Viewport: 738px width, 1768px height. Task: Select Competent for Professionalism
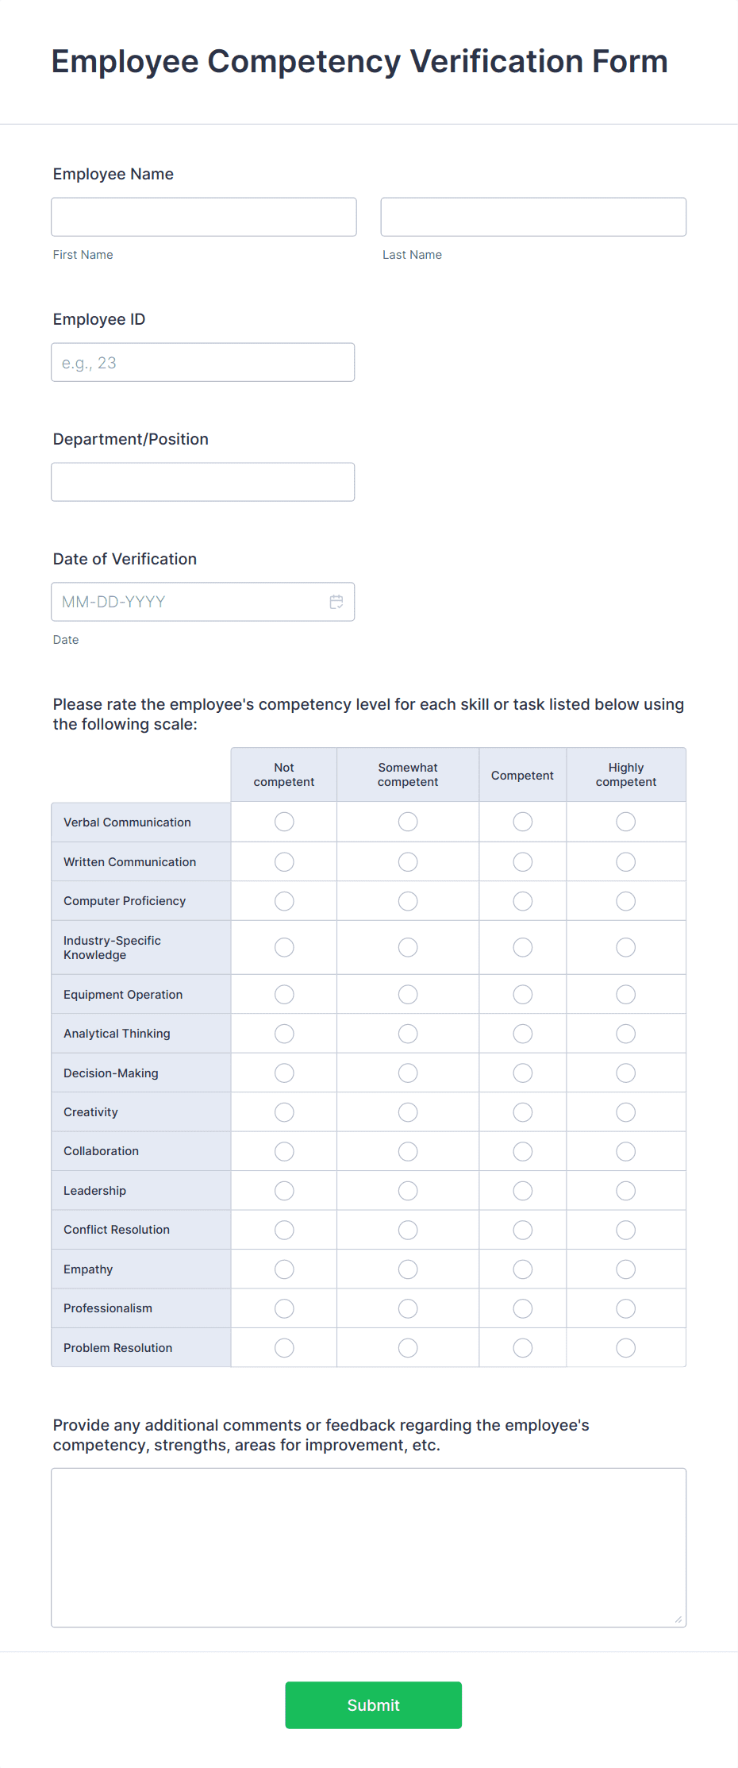tap(522, 1308)
